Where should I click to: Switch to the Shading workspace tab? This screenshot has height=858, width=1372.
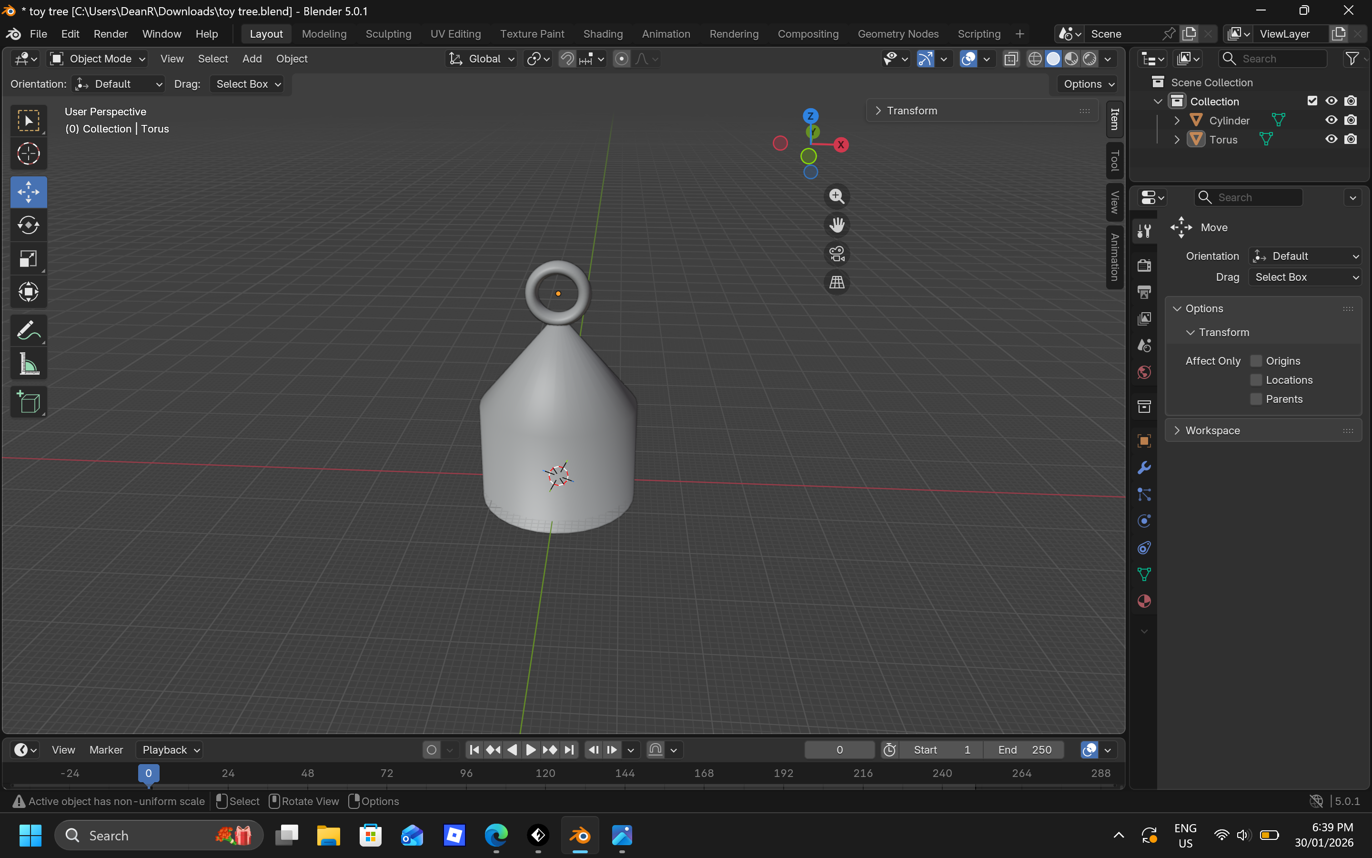pos(603,34)
